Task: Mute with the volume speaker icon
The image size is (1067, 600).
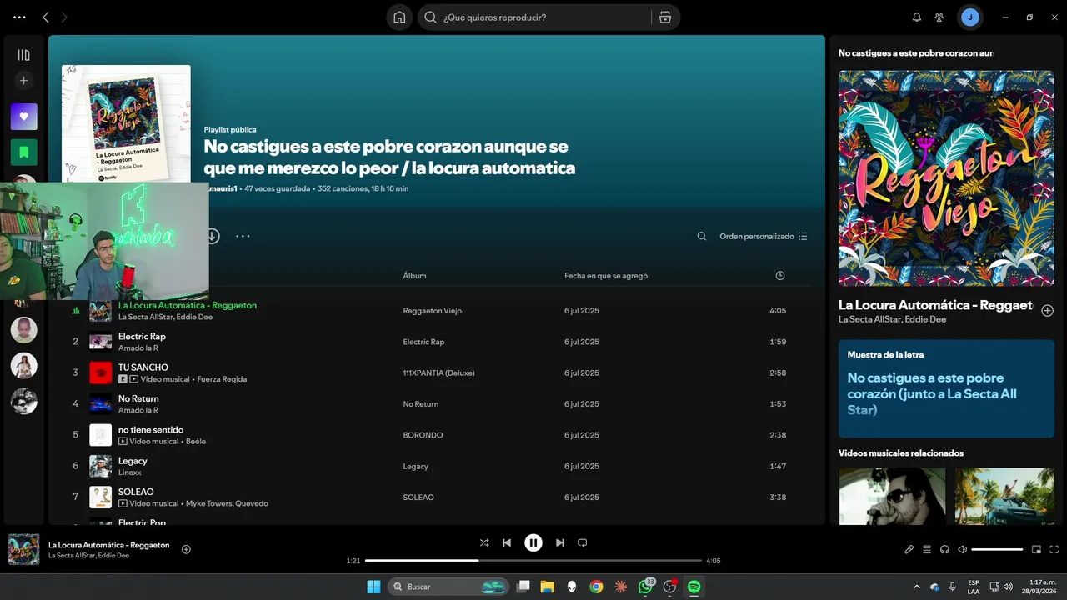Action: coord(962,549)
